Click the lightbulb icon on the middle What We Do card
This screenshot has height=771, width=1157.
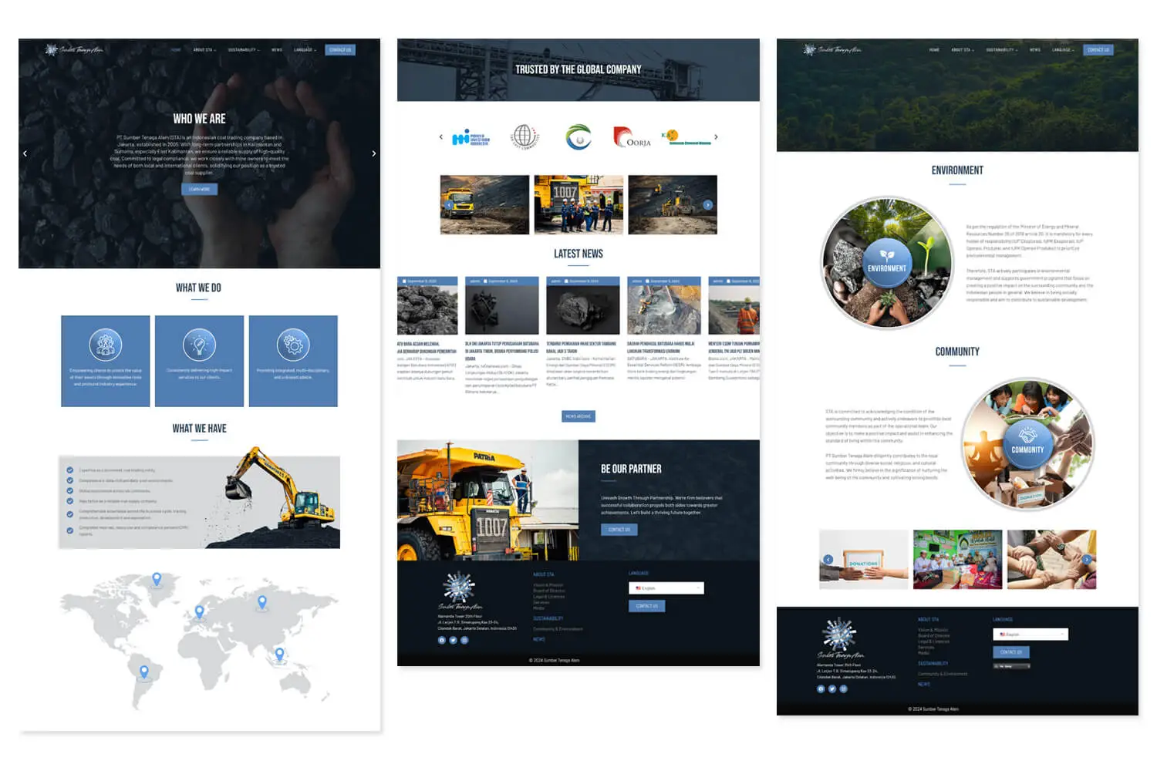(x=200, y=345)
